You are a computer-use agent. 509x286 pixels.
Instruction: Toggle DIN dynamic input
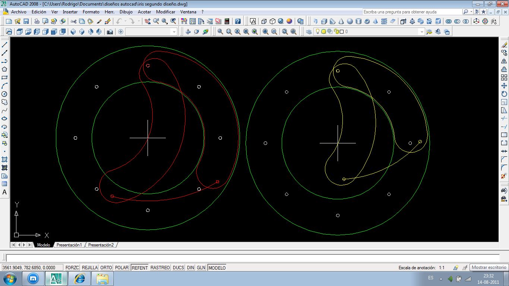[x=190, y=267]
